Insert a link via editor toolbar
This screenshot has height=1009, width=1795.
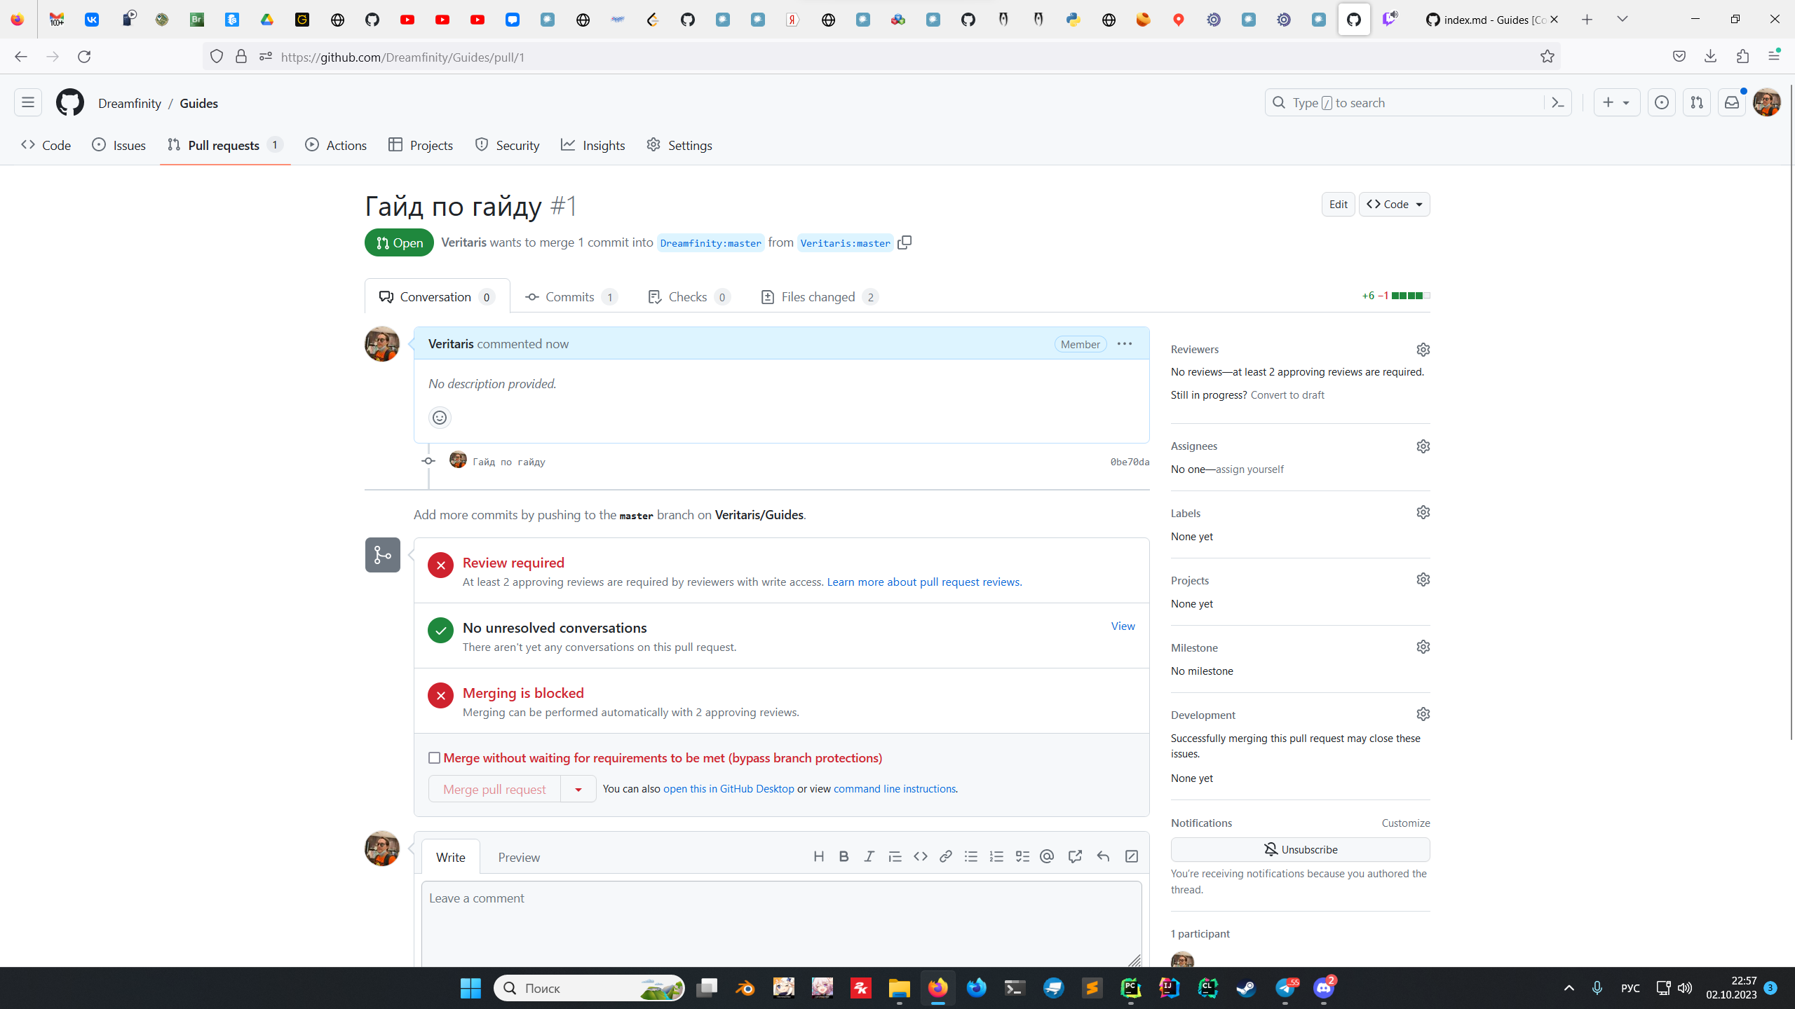pos(945,856)
